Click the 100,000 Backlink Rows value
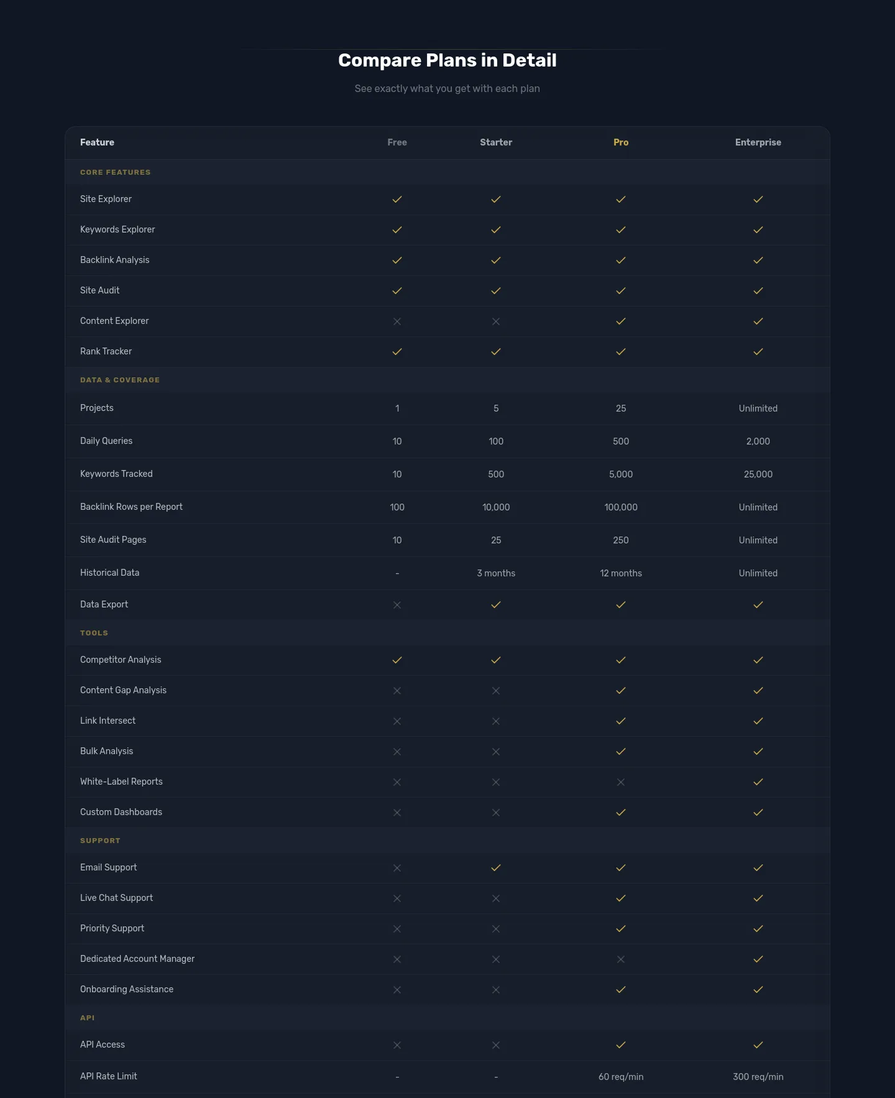The height and width of the screenshot is (1098, 895). tap(621, 507)
